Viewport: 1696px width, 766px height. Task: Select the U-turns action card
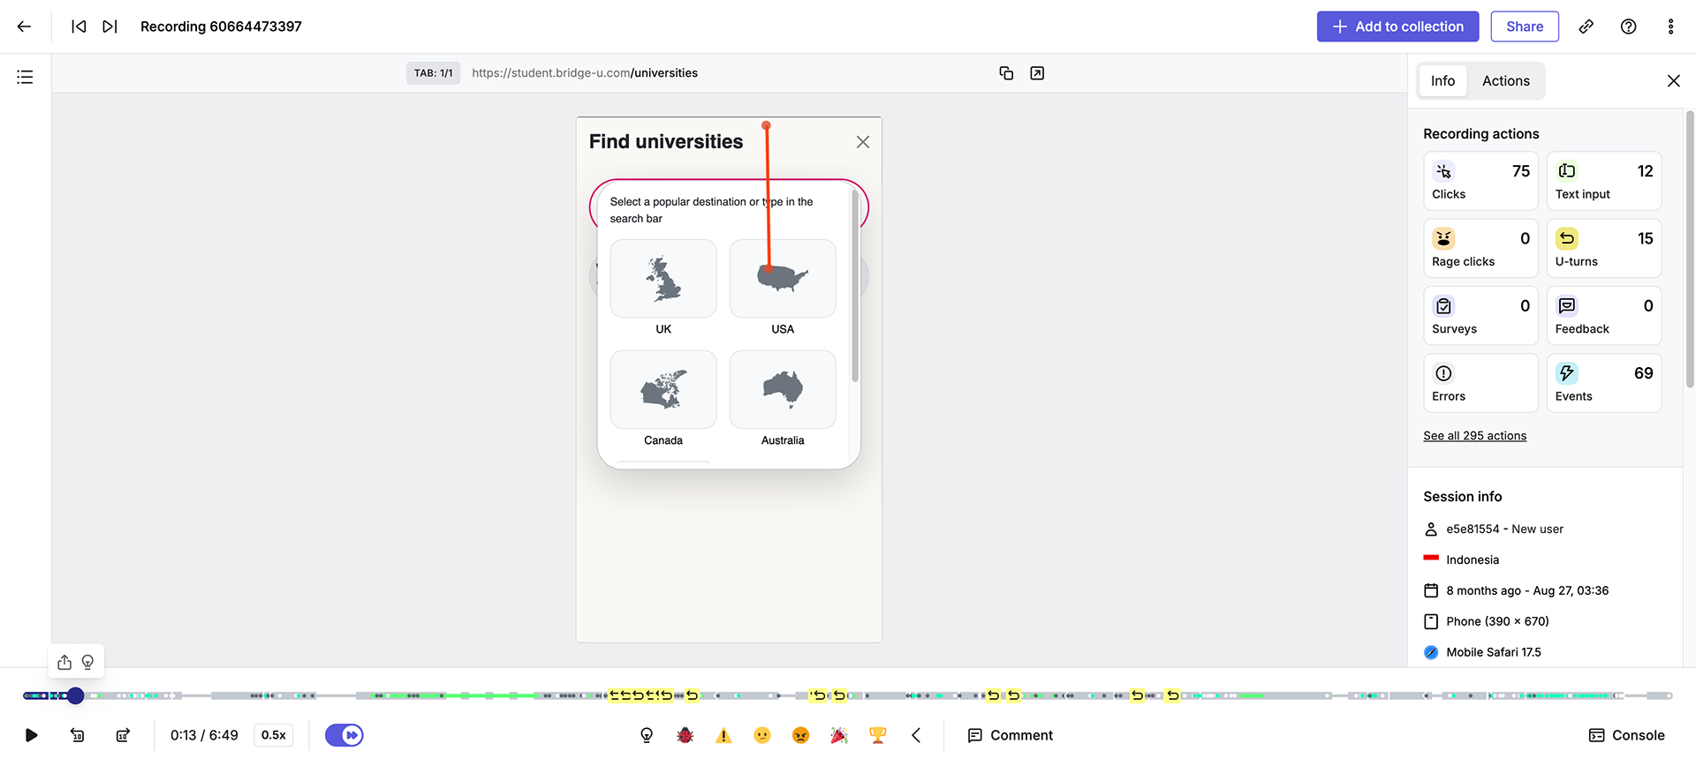tap(1604, 248)
